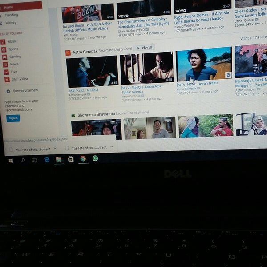Image resolution: width=267 pixels, height=267 pixels.
Task: Open Trending in sidebar
Action: coord(11,15)
